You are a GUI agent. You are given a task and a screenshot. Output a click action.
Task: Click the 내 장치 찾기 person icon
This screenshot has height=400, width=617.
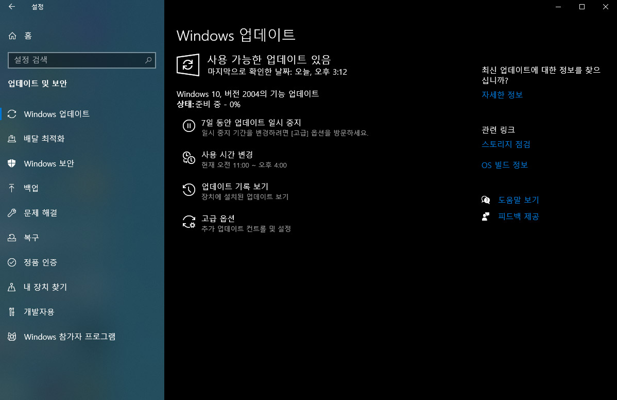[x=12, y=287]
